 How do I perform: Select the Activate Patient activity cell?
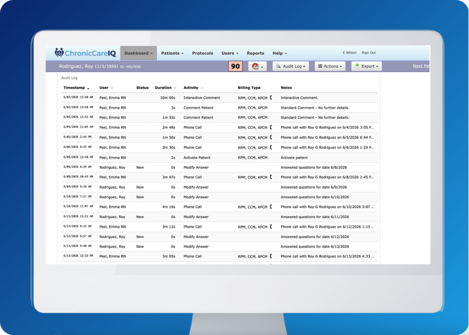coord(197,158)
